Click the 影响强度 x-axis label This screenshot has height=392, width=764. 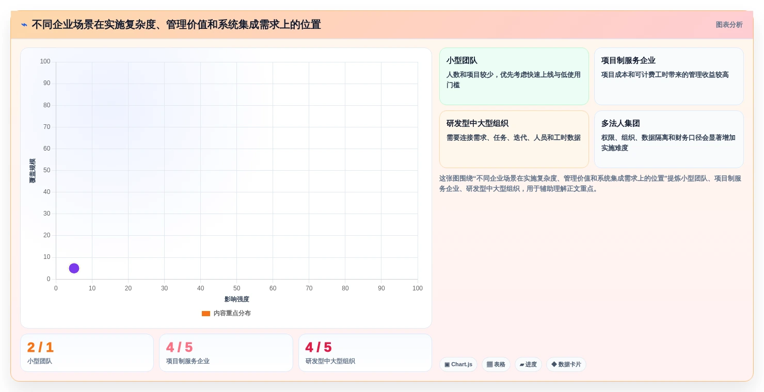coord(236,299)
